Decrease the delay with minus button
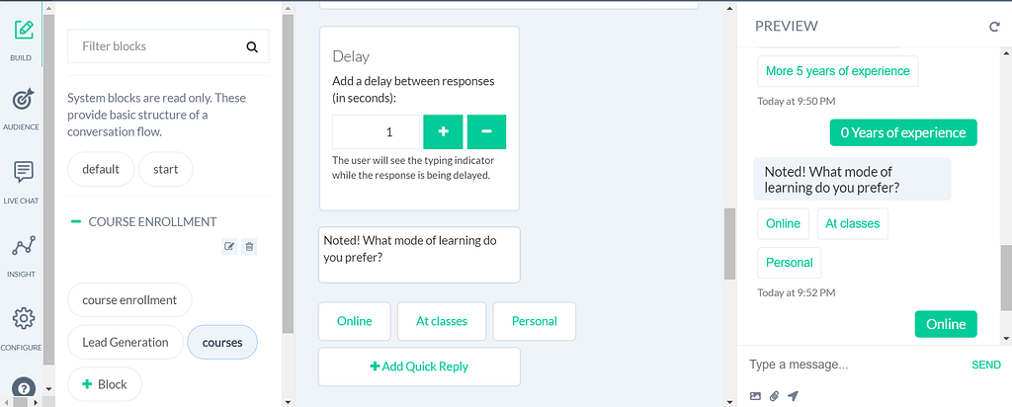 coord(486,131)
